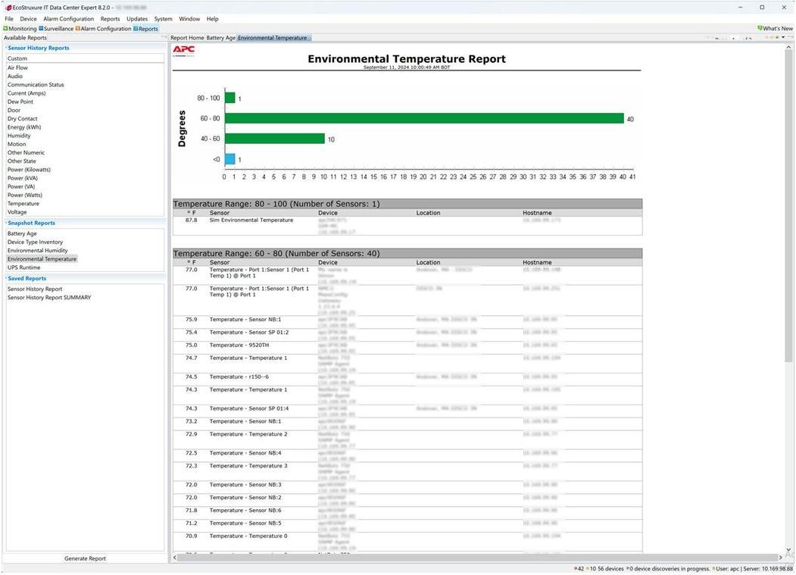Switch to the Battery Age tab

[221, 38]
